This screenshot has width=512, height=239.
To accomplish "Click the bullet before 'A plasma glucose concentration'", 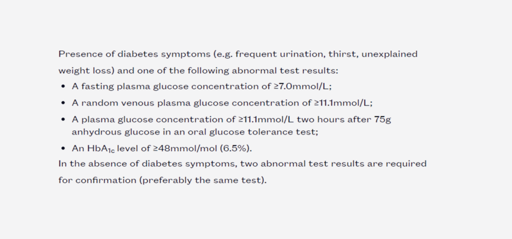I will (x=63, y=119).
